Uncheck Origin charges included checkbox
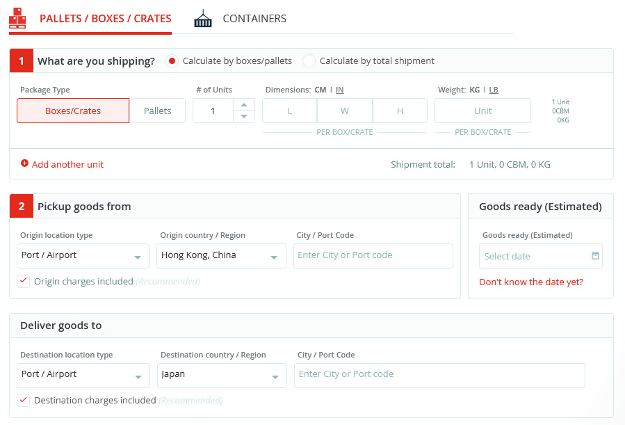 24,281
